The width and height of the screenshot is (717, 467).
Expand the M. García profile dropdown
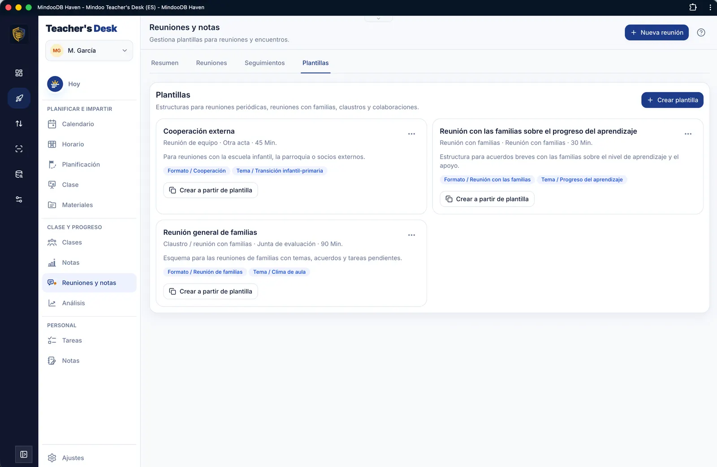point(89,51)
